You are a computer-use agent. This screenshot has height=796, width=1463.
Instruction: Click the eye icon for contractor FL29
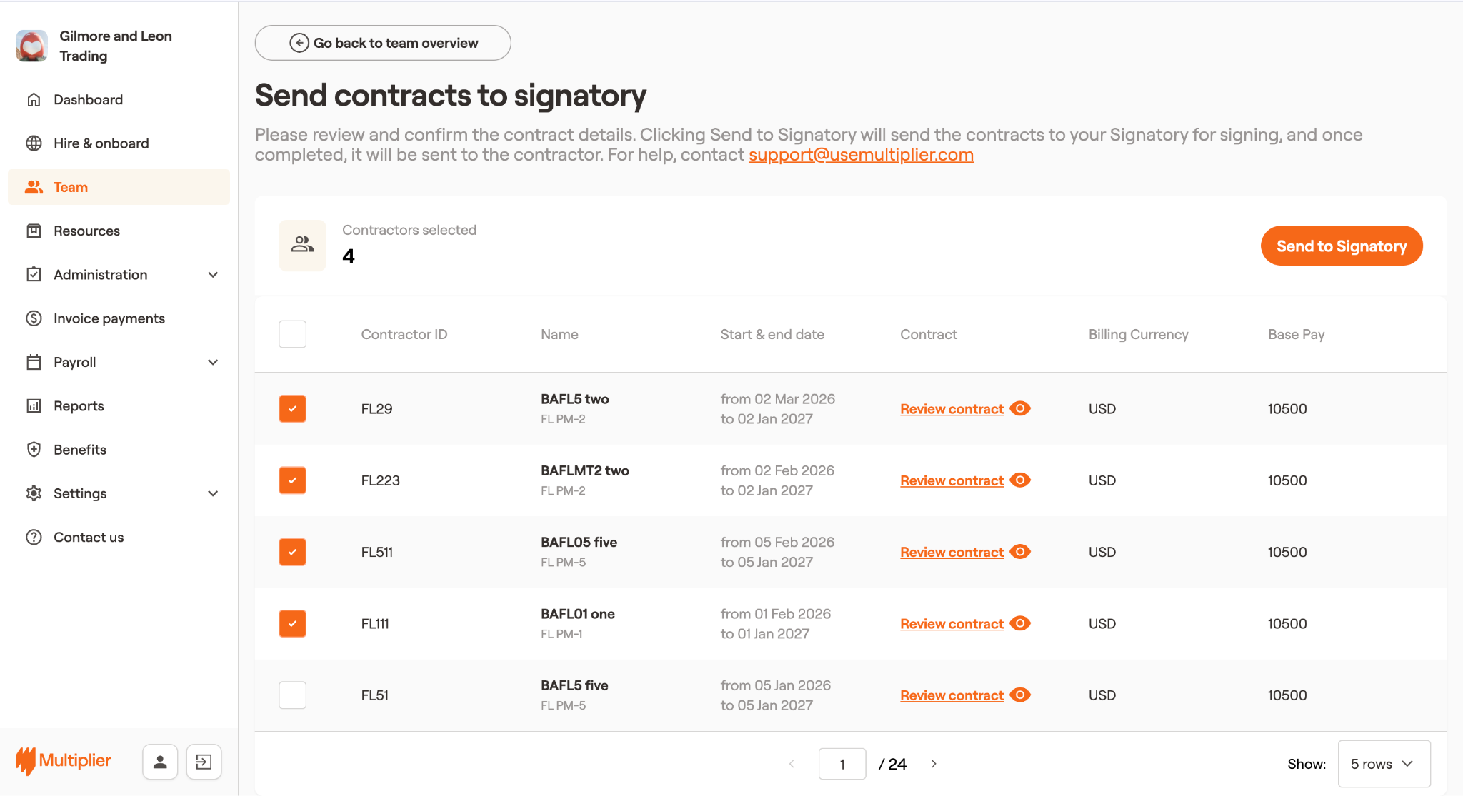pos(1020,408)
